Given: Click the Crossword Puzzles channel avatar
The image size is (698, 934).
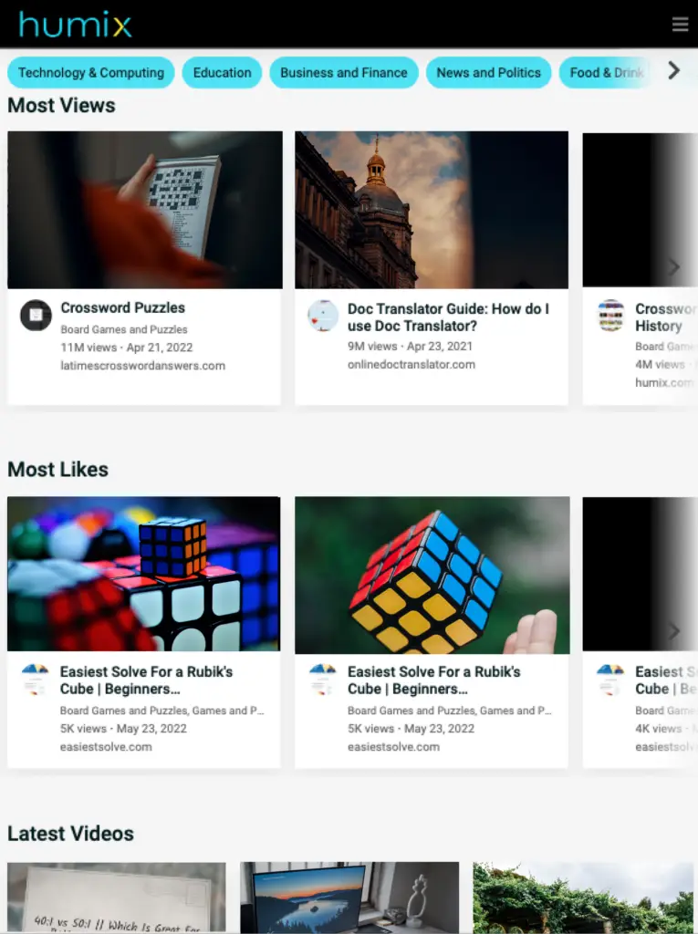Looking at the screenshot, I should click(x=36, y=315).
